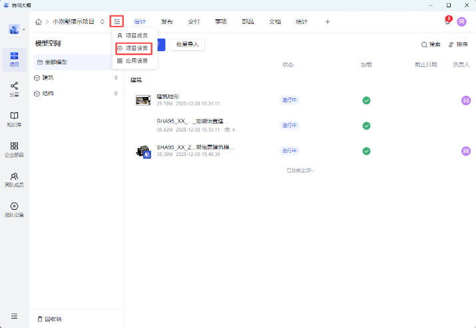Viewport: 476px width, 328px height.
Task: Click the 批量导入 batch import button
Action: [187, 44]
